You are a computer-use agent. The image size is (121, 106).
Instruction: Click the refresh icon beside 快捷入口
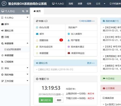click(x=37, y=21)
